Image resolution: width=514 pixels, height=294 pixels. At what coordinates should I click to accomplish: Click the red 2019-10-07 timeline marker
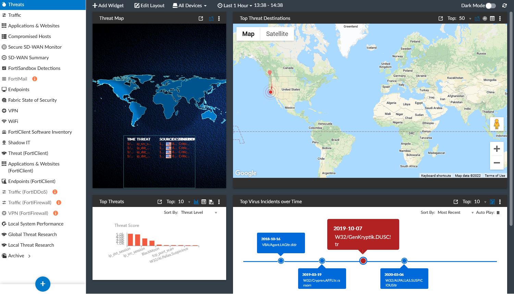coord(363,261)
